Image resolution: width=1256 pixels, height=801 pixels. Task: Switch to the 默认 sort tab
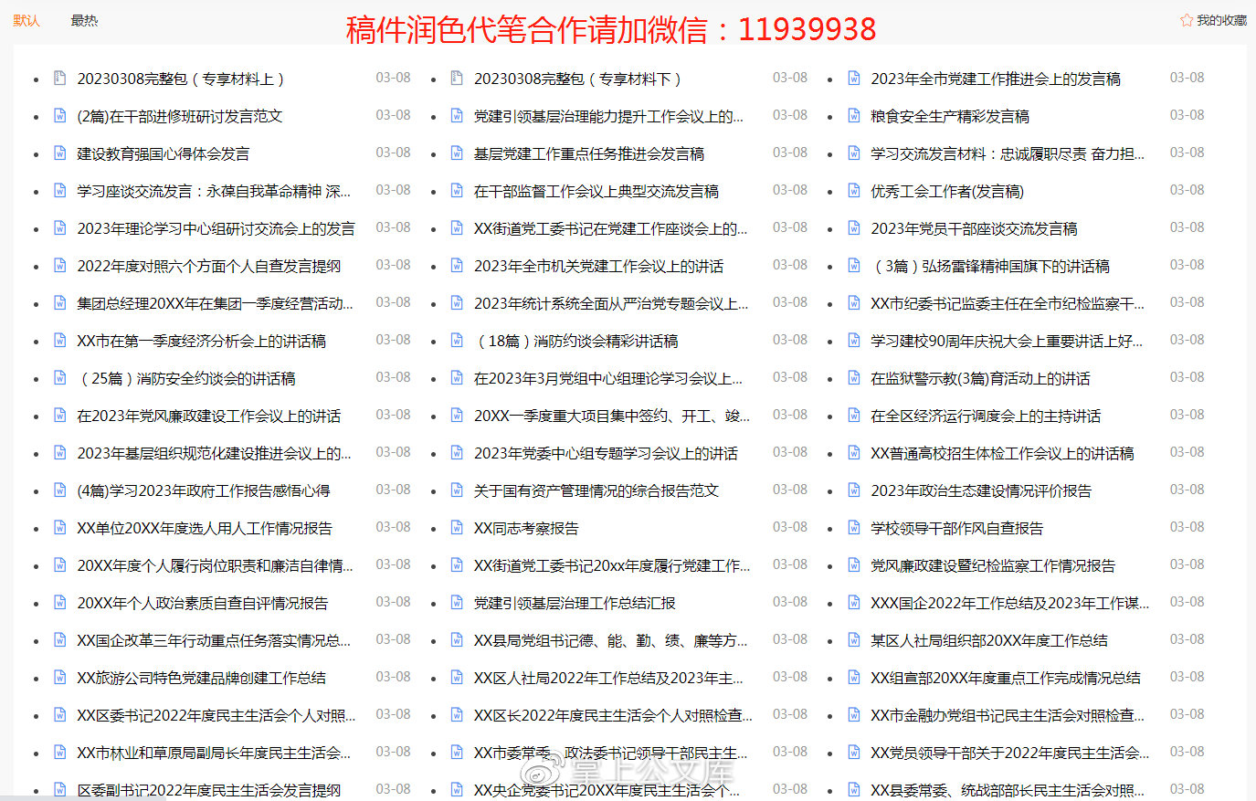[x=26, y=20]
